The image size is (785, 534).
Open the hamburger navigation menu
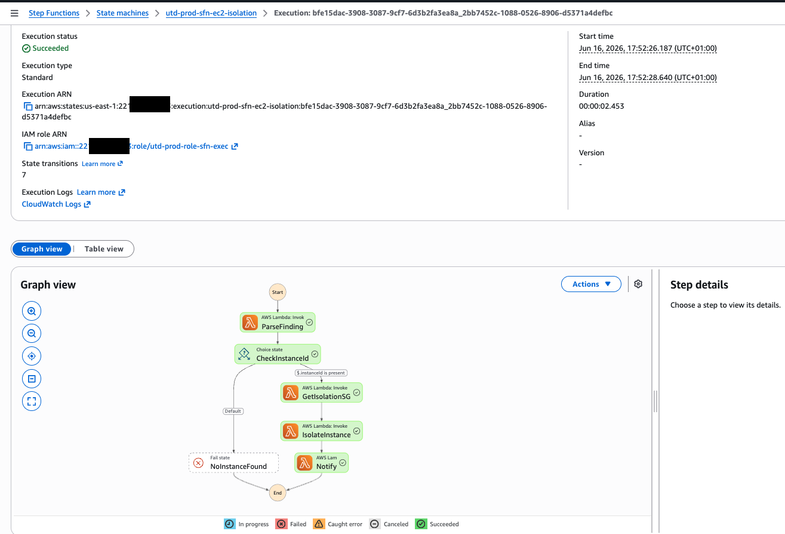click(14, 13)
